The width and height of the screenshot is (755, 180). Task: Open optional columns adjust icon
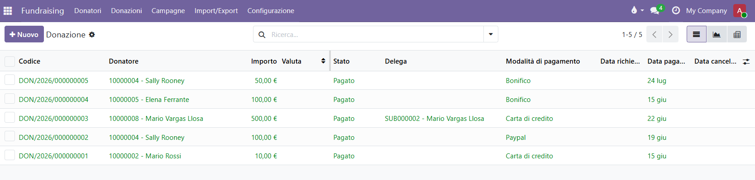pos(746,61)
